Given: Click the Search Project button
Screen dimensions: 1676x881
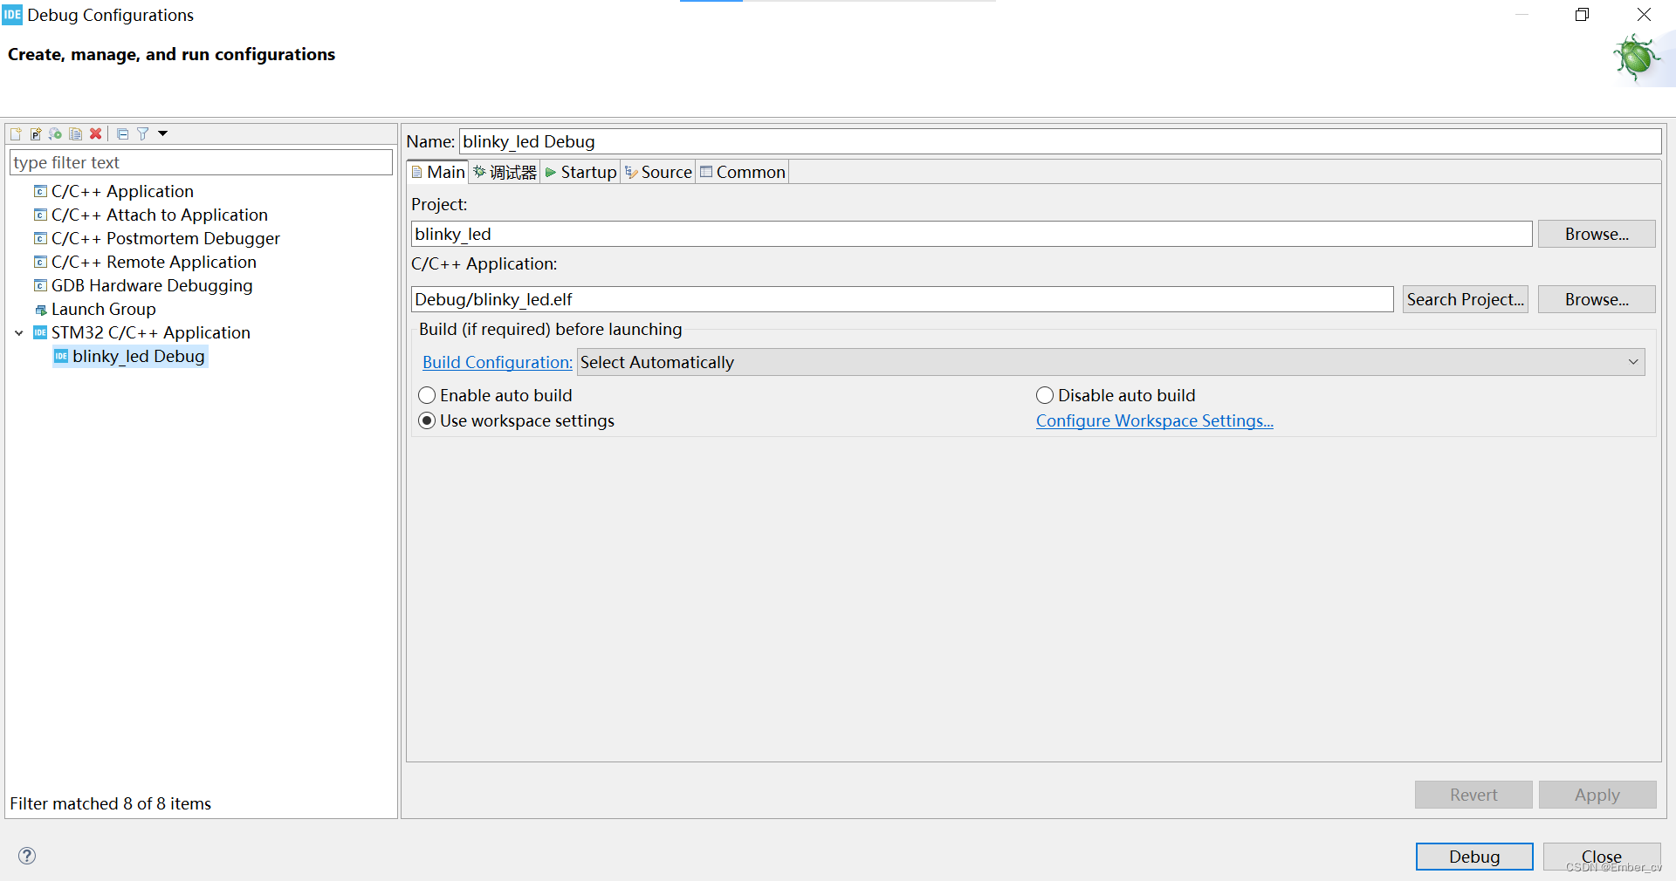Looking at the screenshot, I should pos(1465,299).
